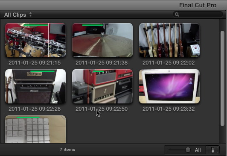Click the clip duration slider knob
Viewport: 227px width, 156px height.
[188, 150]
